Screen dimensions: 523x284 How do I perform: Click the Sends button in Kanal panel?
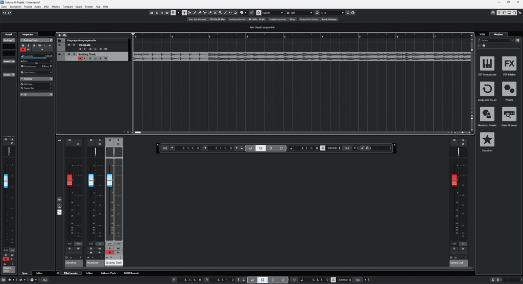9,74
